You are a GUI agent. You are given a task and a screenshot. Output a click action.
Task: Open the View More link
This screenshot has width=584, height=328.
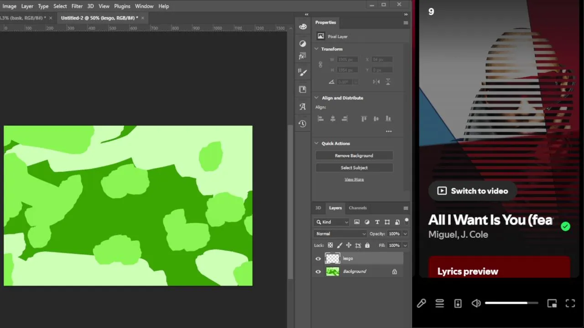click(354, 179)
